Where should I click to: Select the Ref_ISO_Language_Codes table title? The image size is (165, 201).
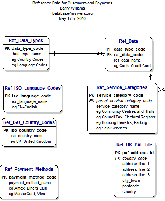33,88
